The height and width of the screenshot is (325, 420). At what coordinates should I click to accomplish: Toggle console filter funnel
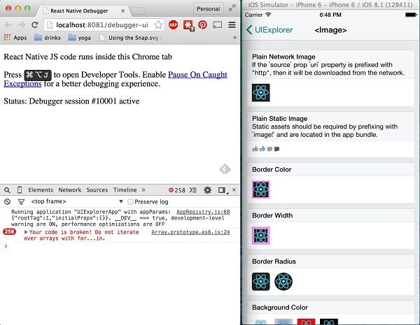pyautogui.click(x=21, y=201)
